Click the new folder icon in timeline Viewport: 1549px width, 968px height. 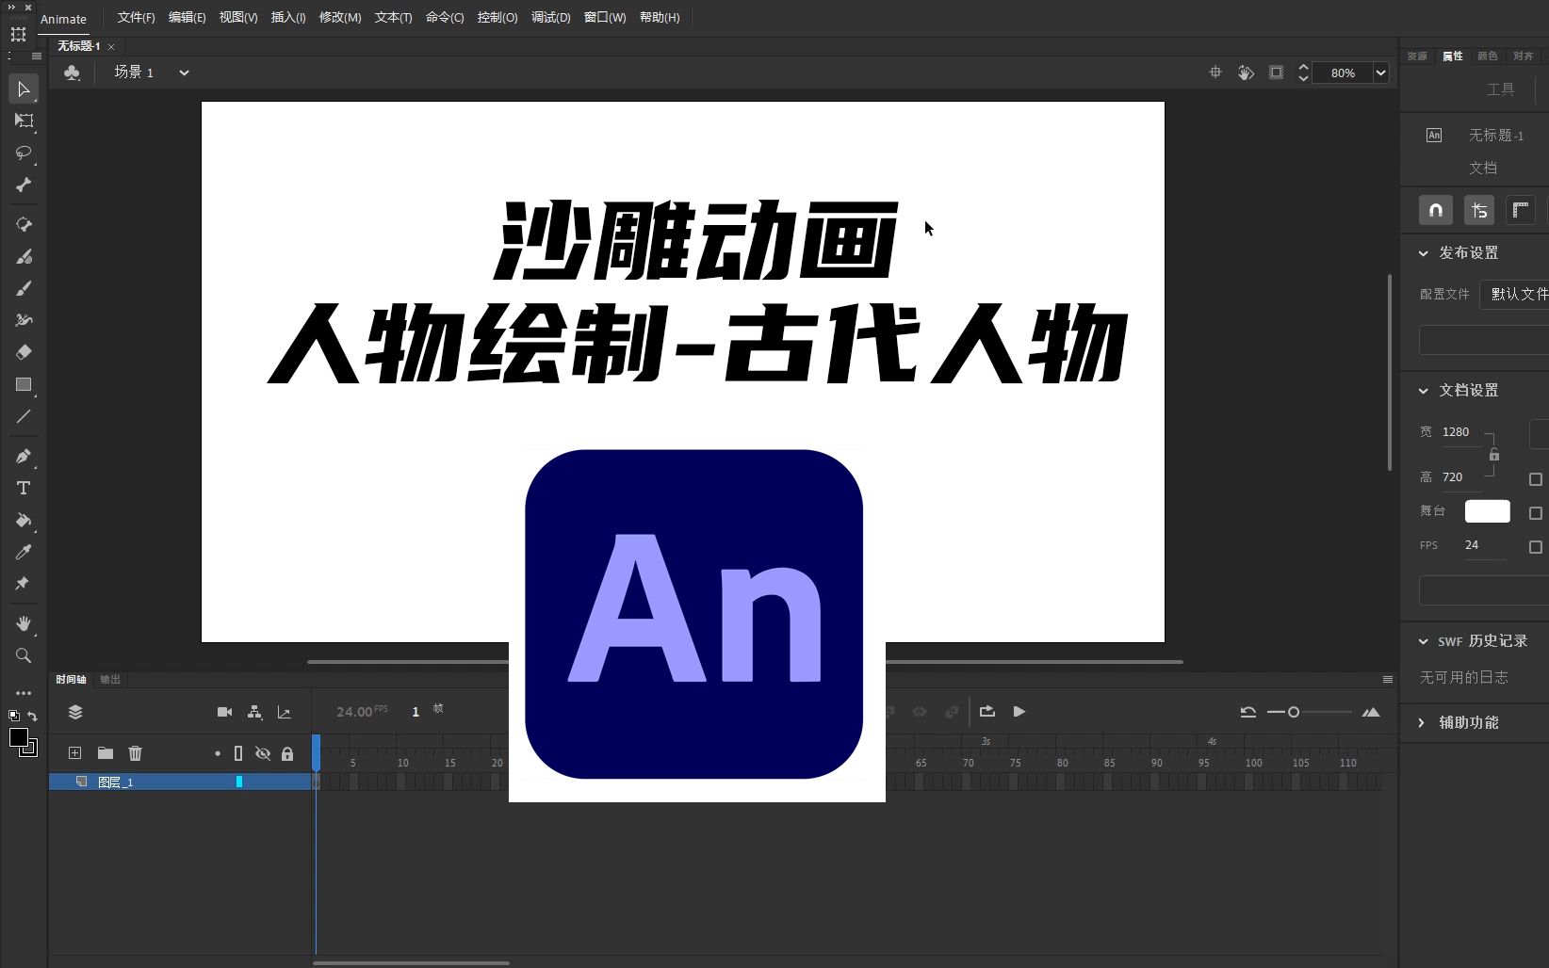(x=106, y=753)
